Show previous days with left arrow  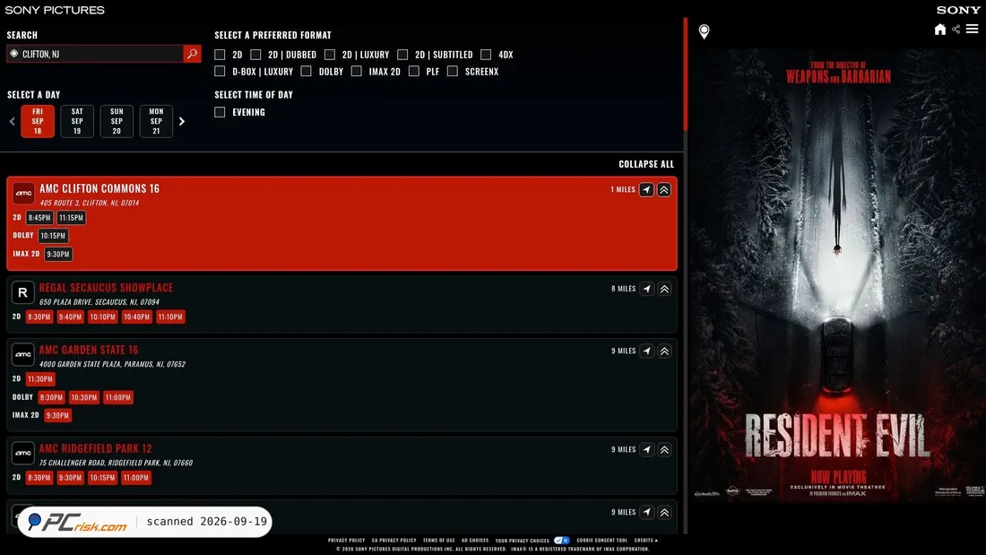pos(12,121)
